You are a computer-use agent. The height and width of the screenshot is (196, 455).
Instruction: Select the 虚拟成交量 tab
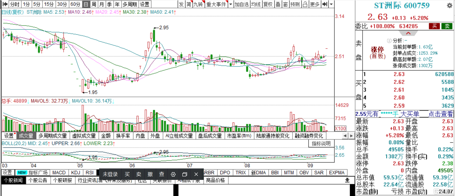click(84, 136)
